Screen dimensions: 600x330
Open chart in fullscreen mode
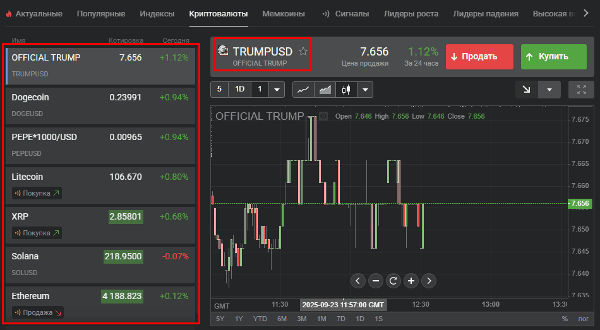tap(581, 90)
